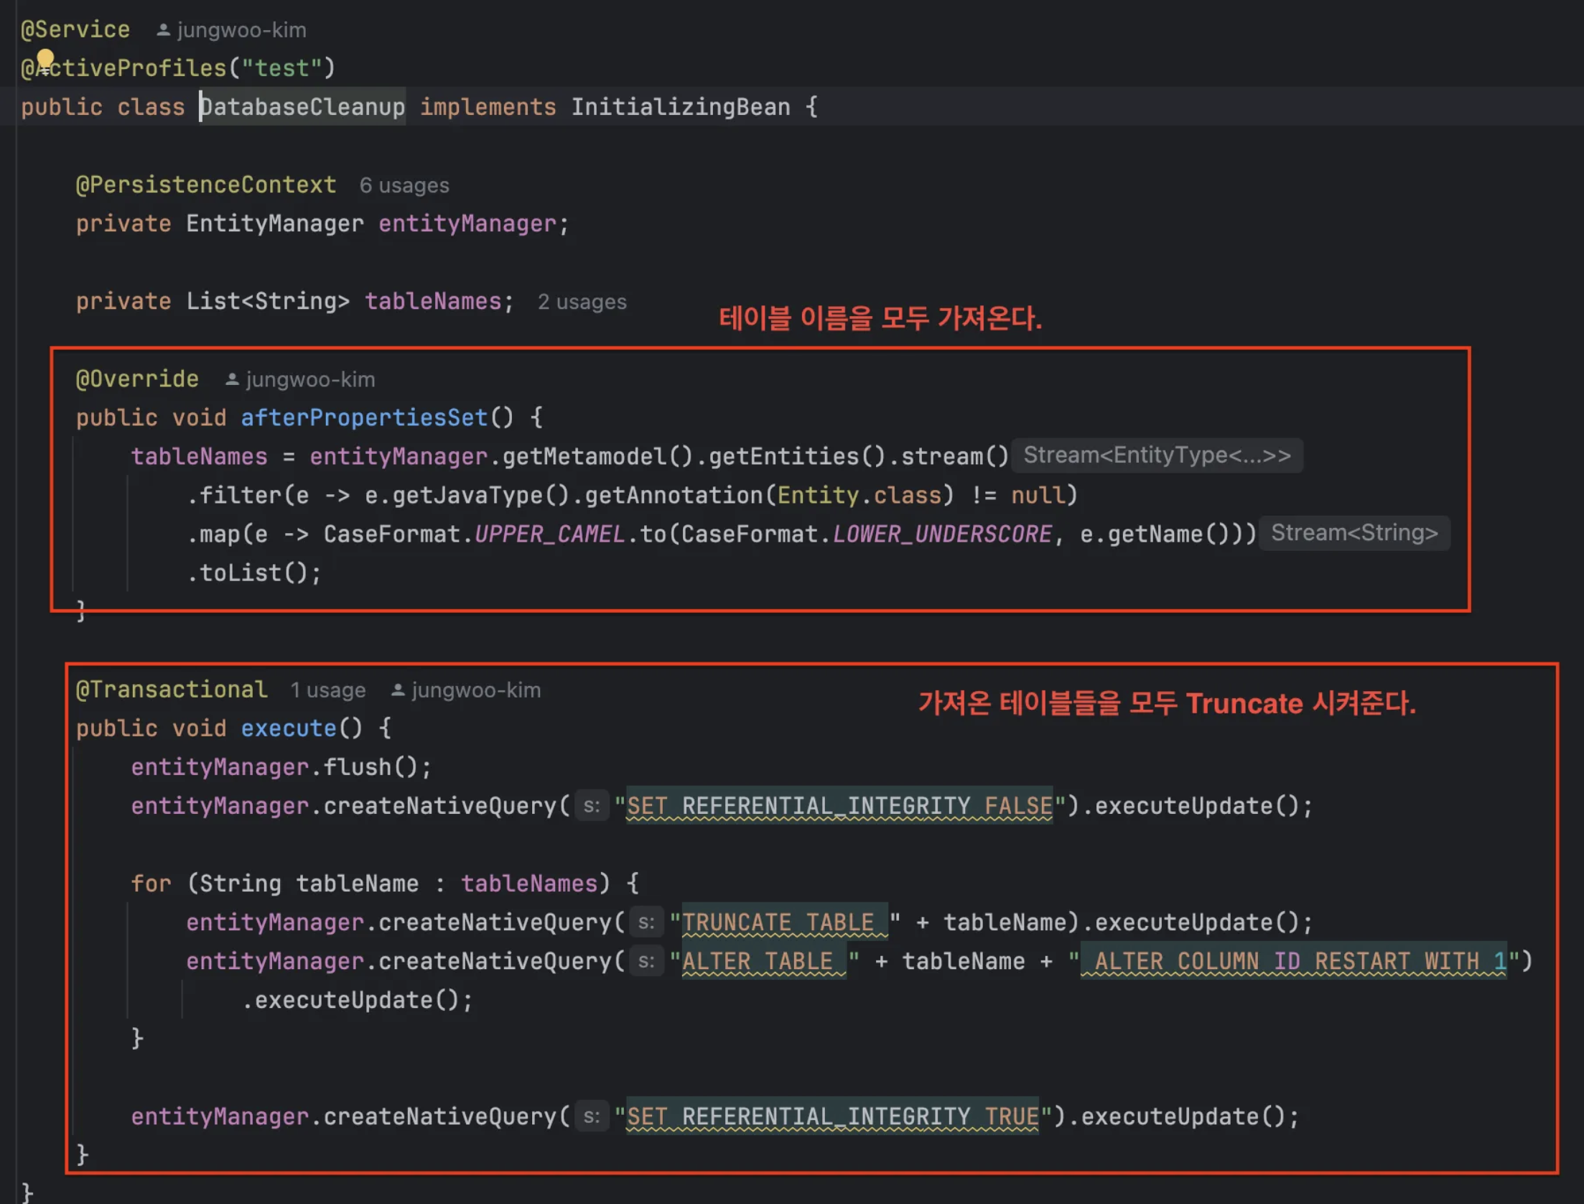Click the 's:' hint before SET REFERENTIAL_INTEGRITY TRUE
The image size is (1584, 1204).
click(591, 1116)
